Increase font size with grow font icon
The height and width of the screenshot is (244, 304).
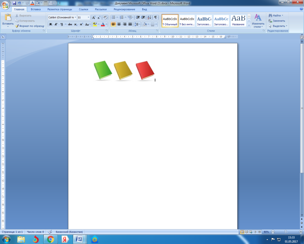[94, 18]
